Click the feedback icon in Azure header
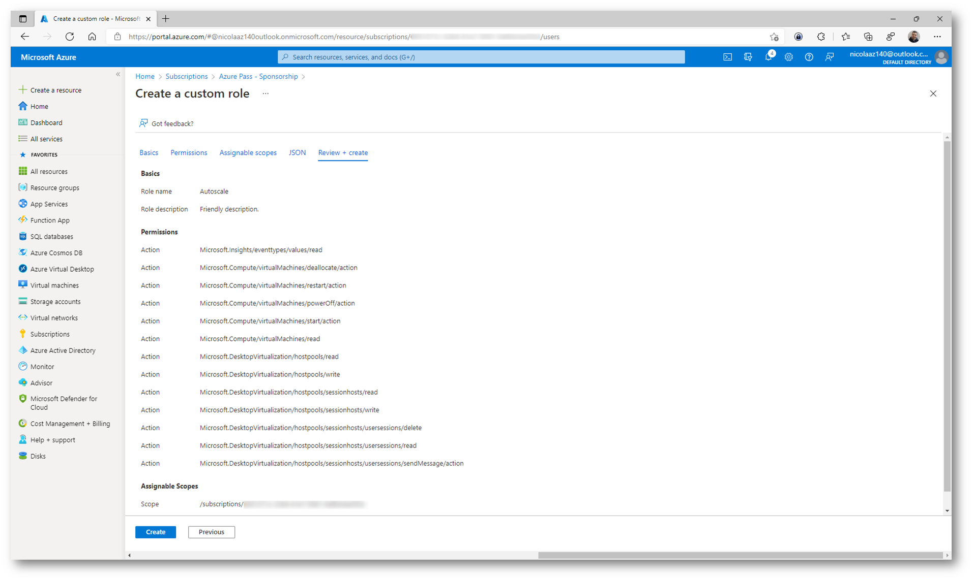Viewport: 973px width, 581px height. click(829, 57)
